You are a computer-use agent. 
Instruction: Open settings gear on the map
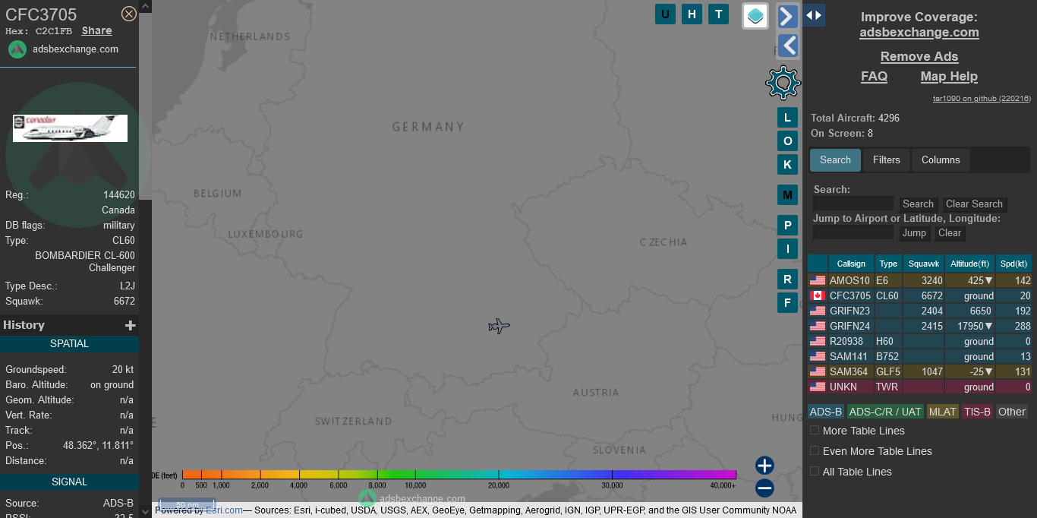(x=783, y=83)
